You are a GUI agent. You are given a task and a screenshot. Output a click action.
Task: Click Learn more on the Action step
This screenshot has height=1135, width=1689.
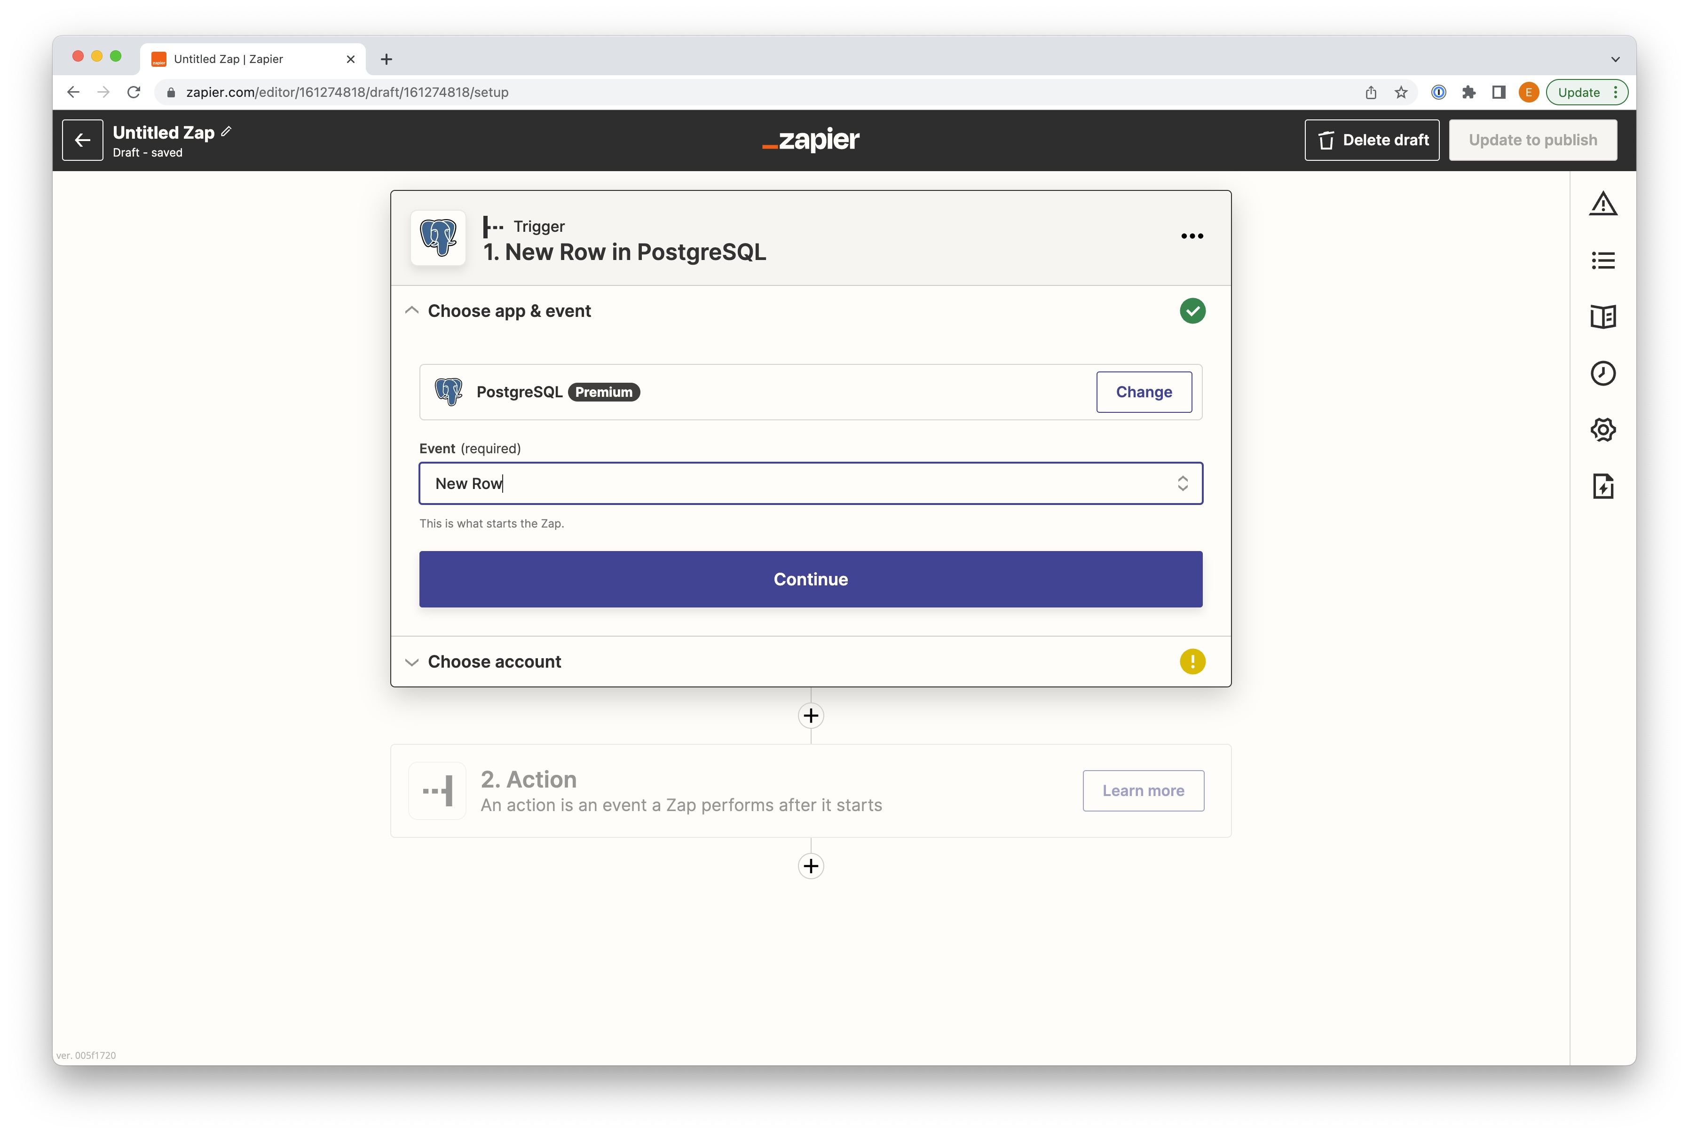point(1143,791)
